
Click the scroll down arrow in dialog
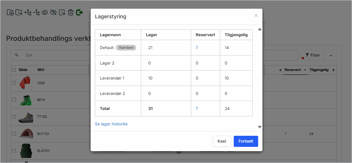coord(260,127)
